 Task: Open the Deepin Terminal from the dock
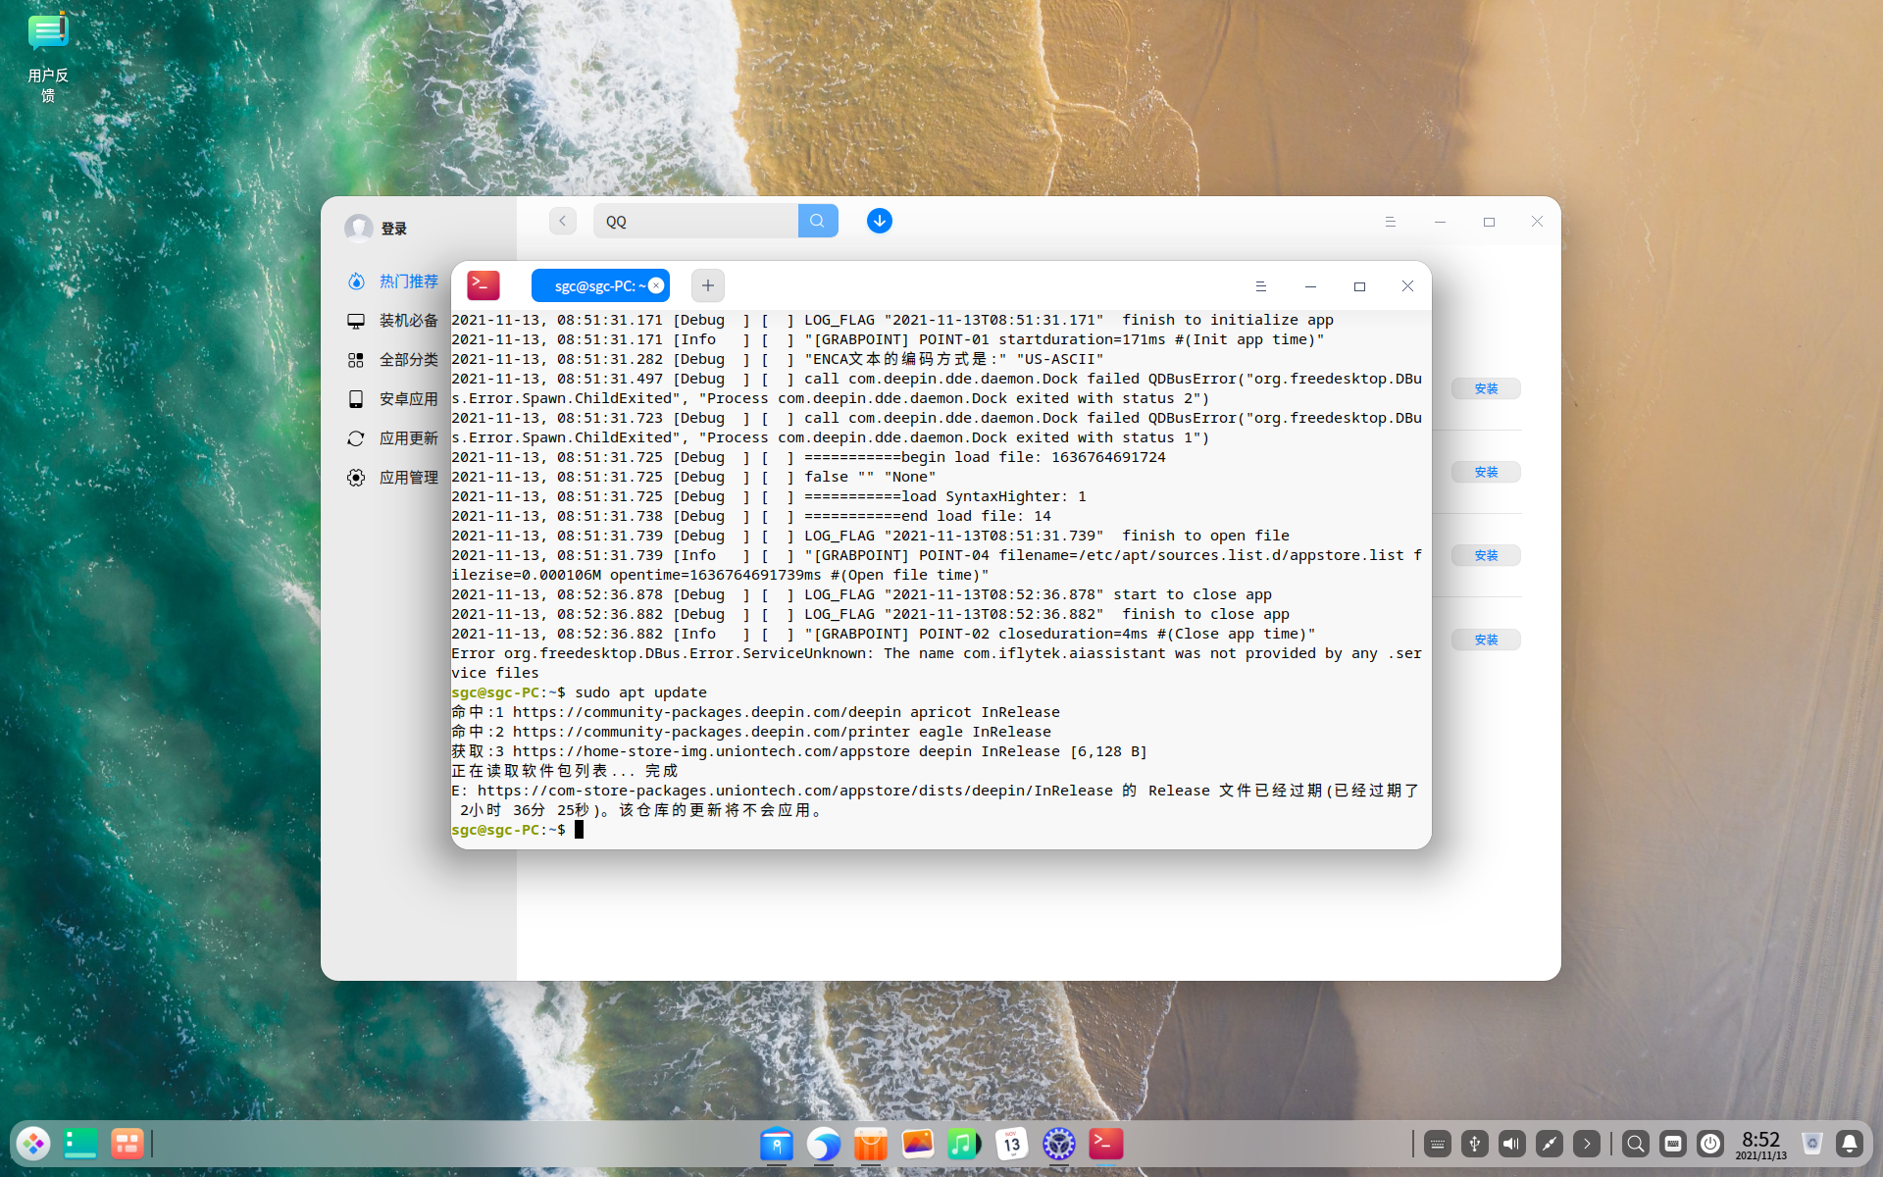tap(1106, 1144)
